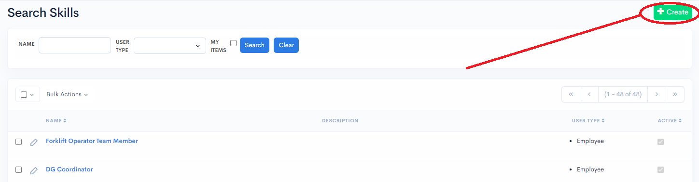This screenshot has width=699, height=182.
Task: Toggle the My Items checkbox
Action: (x=233, y=43)
